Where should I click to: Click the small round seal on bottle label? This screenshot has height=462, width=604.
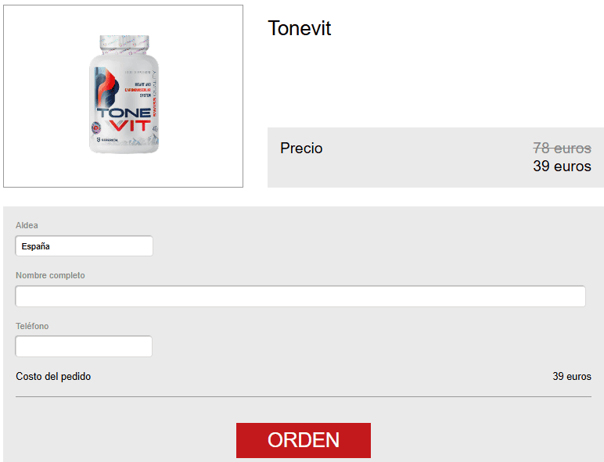[96, 127]
